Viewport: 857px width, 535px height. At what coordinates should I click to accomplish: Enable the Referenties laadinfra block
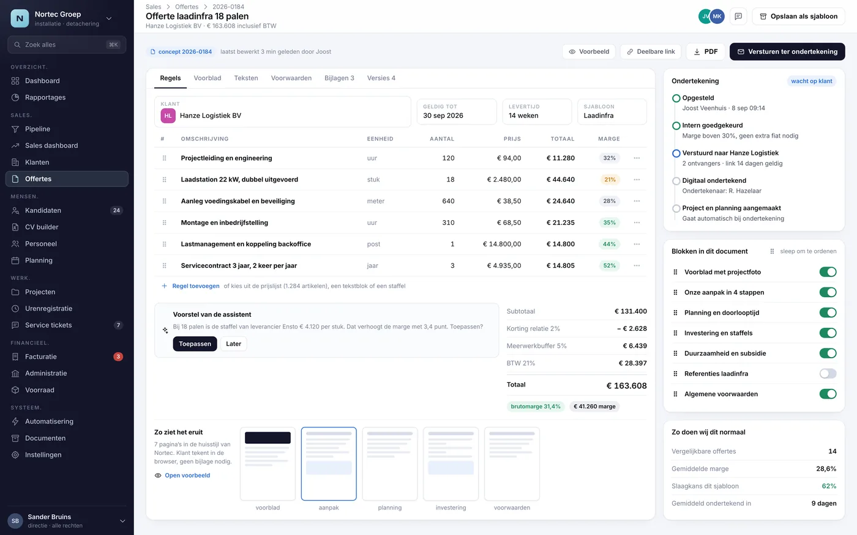828,374
